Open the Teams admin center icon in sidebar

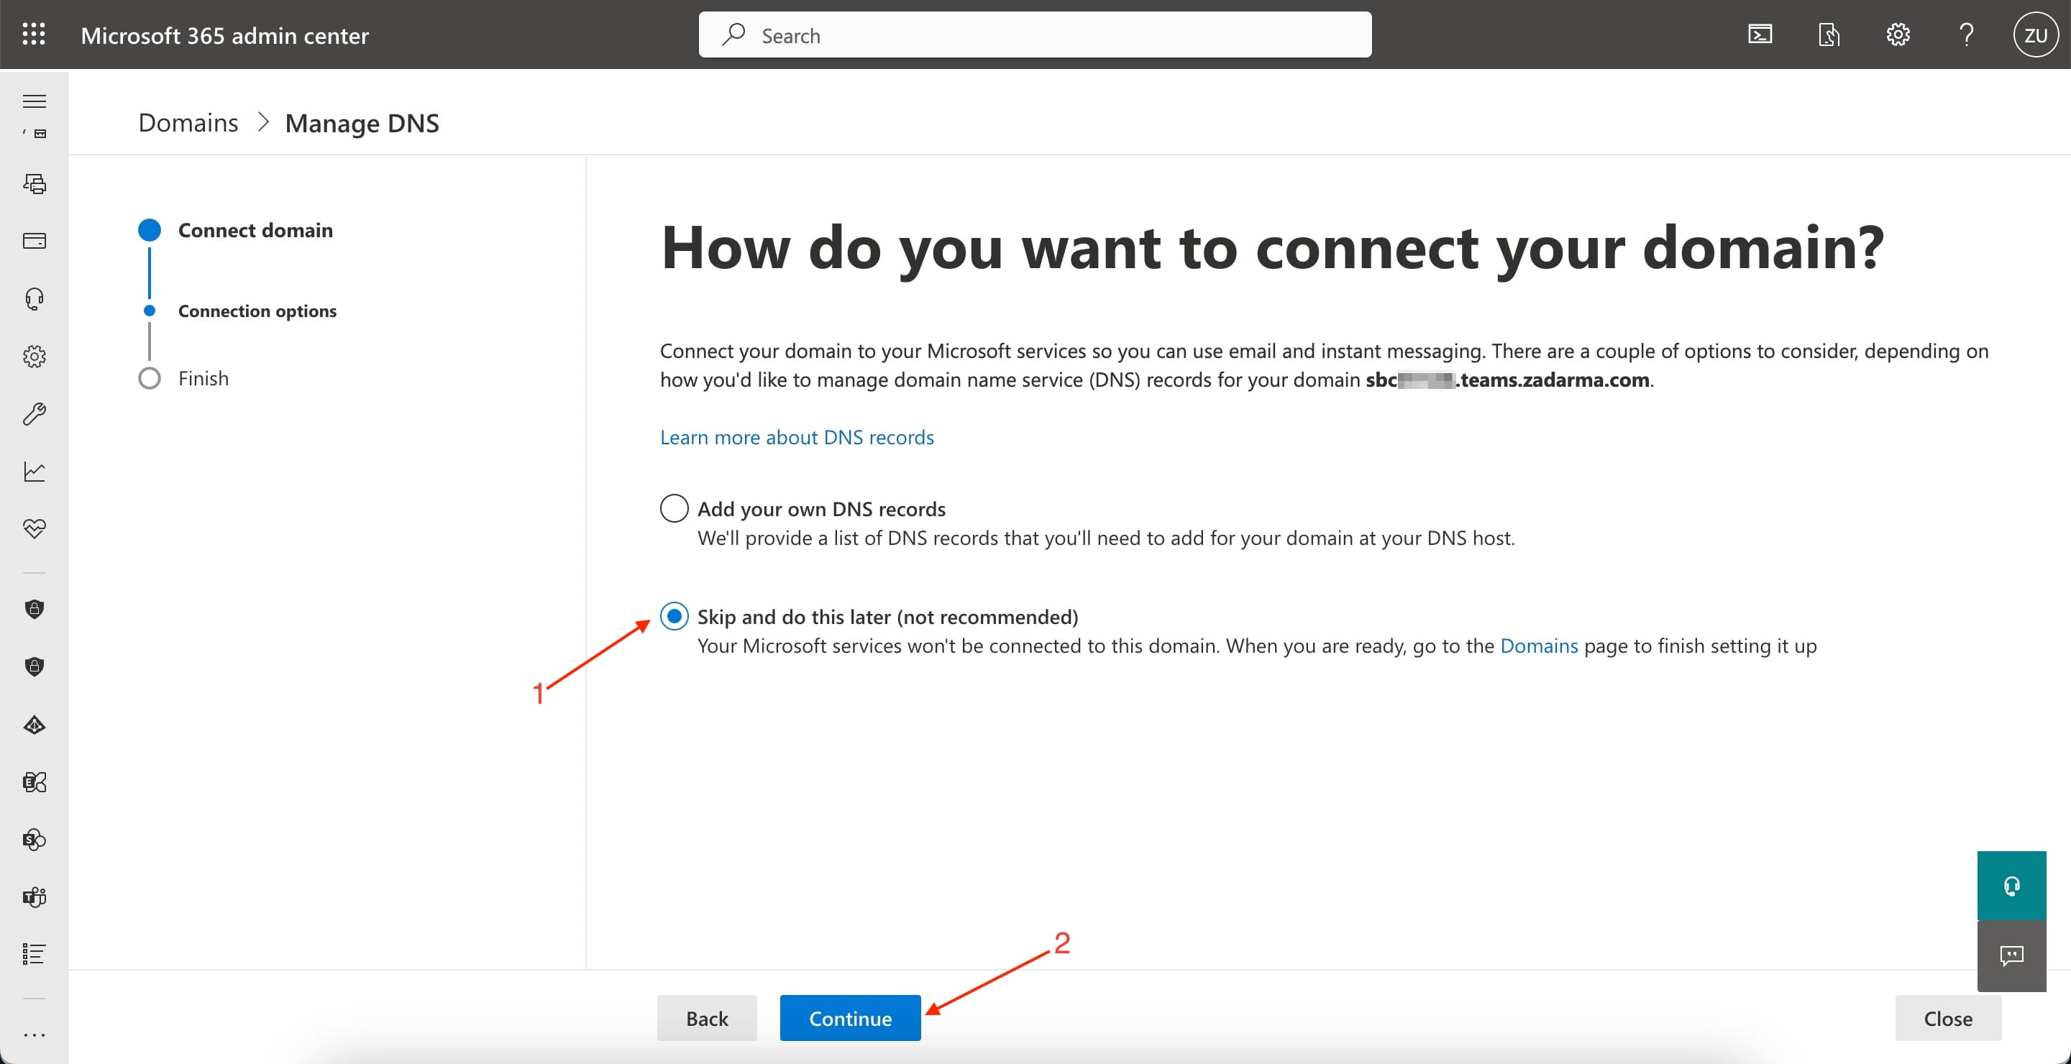34,896
